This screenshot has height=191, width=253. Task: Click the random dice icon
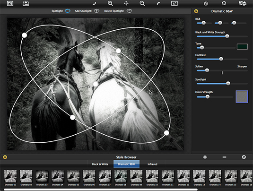point(242,3)
